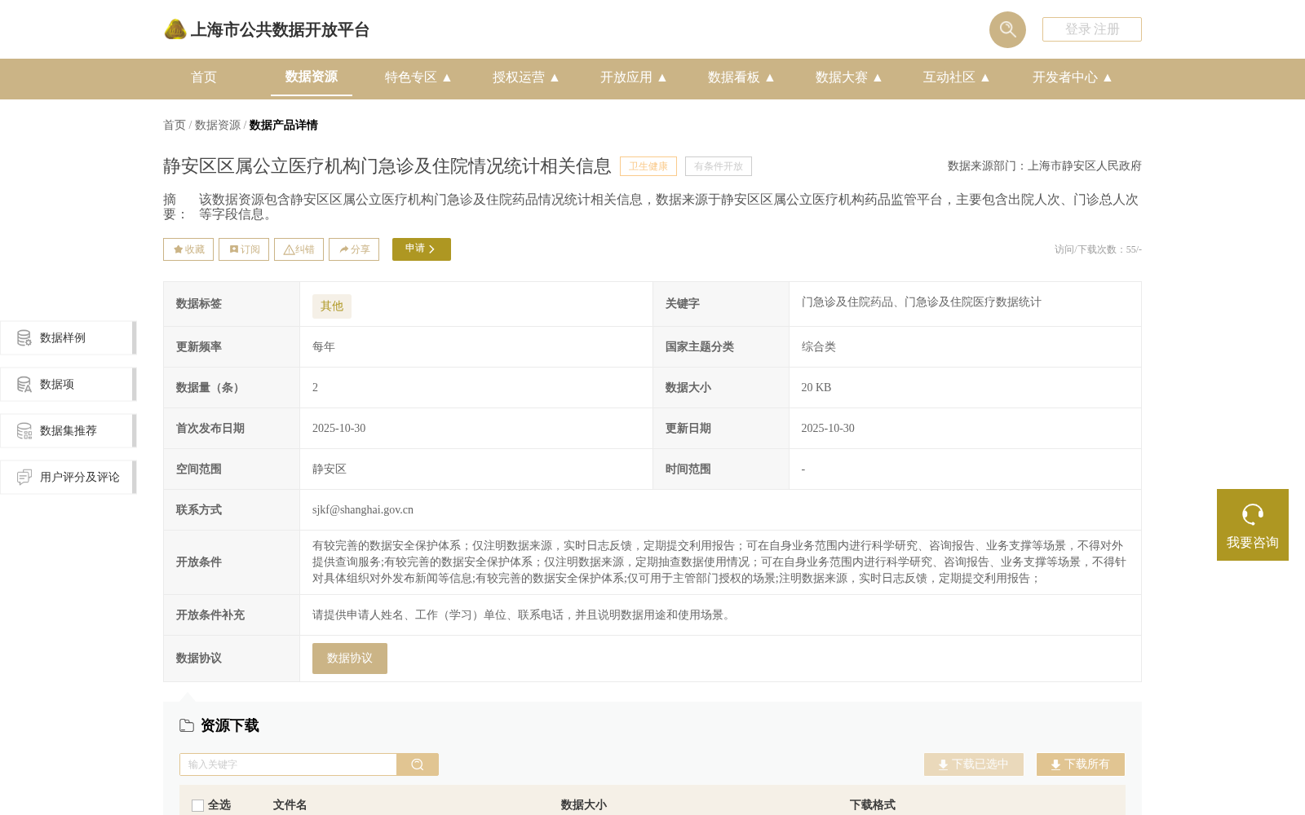Click the 其他 data tag
The width and height of the screenshot is (1305, 815).
click(x=332, y=306)
